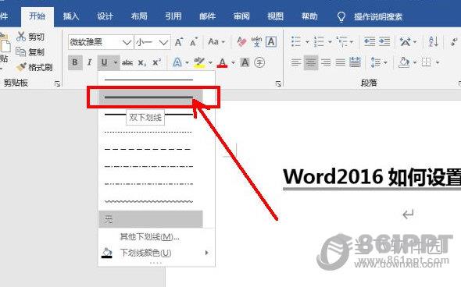
Task: Apply distributed alignment icon
Action: (356, 62)
